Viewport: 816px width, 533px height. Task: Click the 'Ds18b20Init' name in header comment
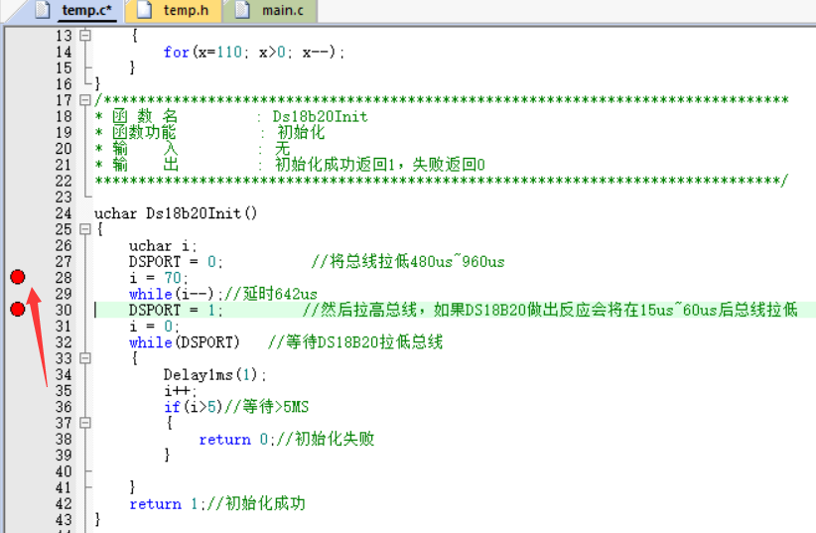point(320,116)
